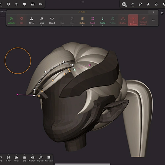
Task: Open the Stroke pencil menu
Action: tap(132, 4)
